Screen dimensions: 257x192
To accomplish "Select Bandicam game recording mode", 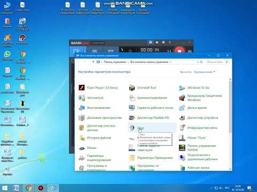I will (x=95, y=51).
